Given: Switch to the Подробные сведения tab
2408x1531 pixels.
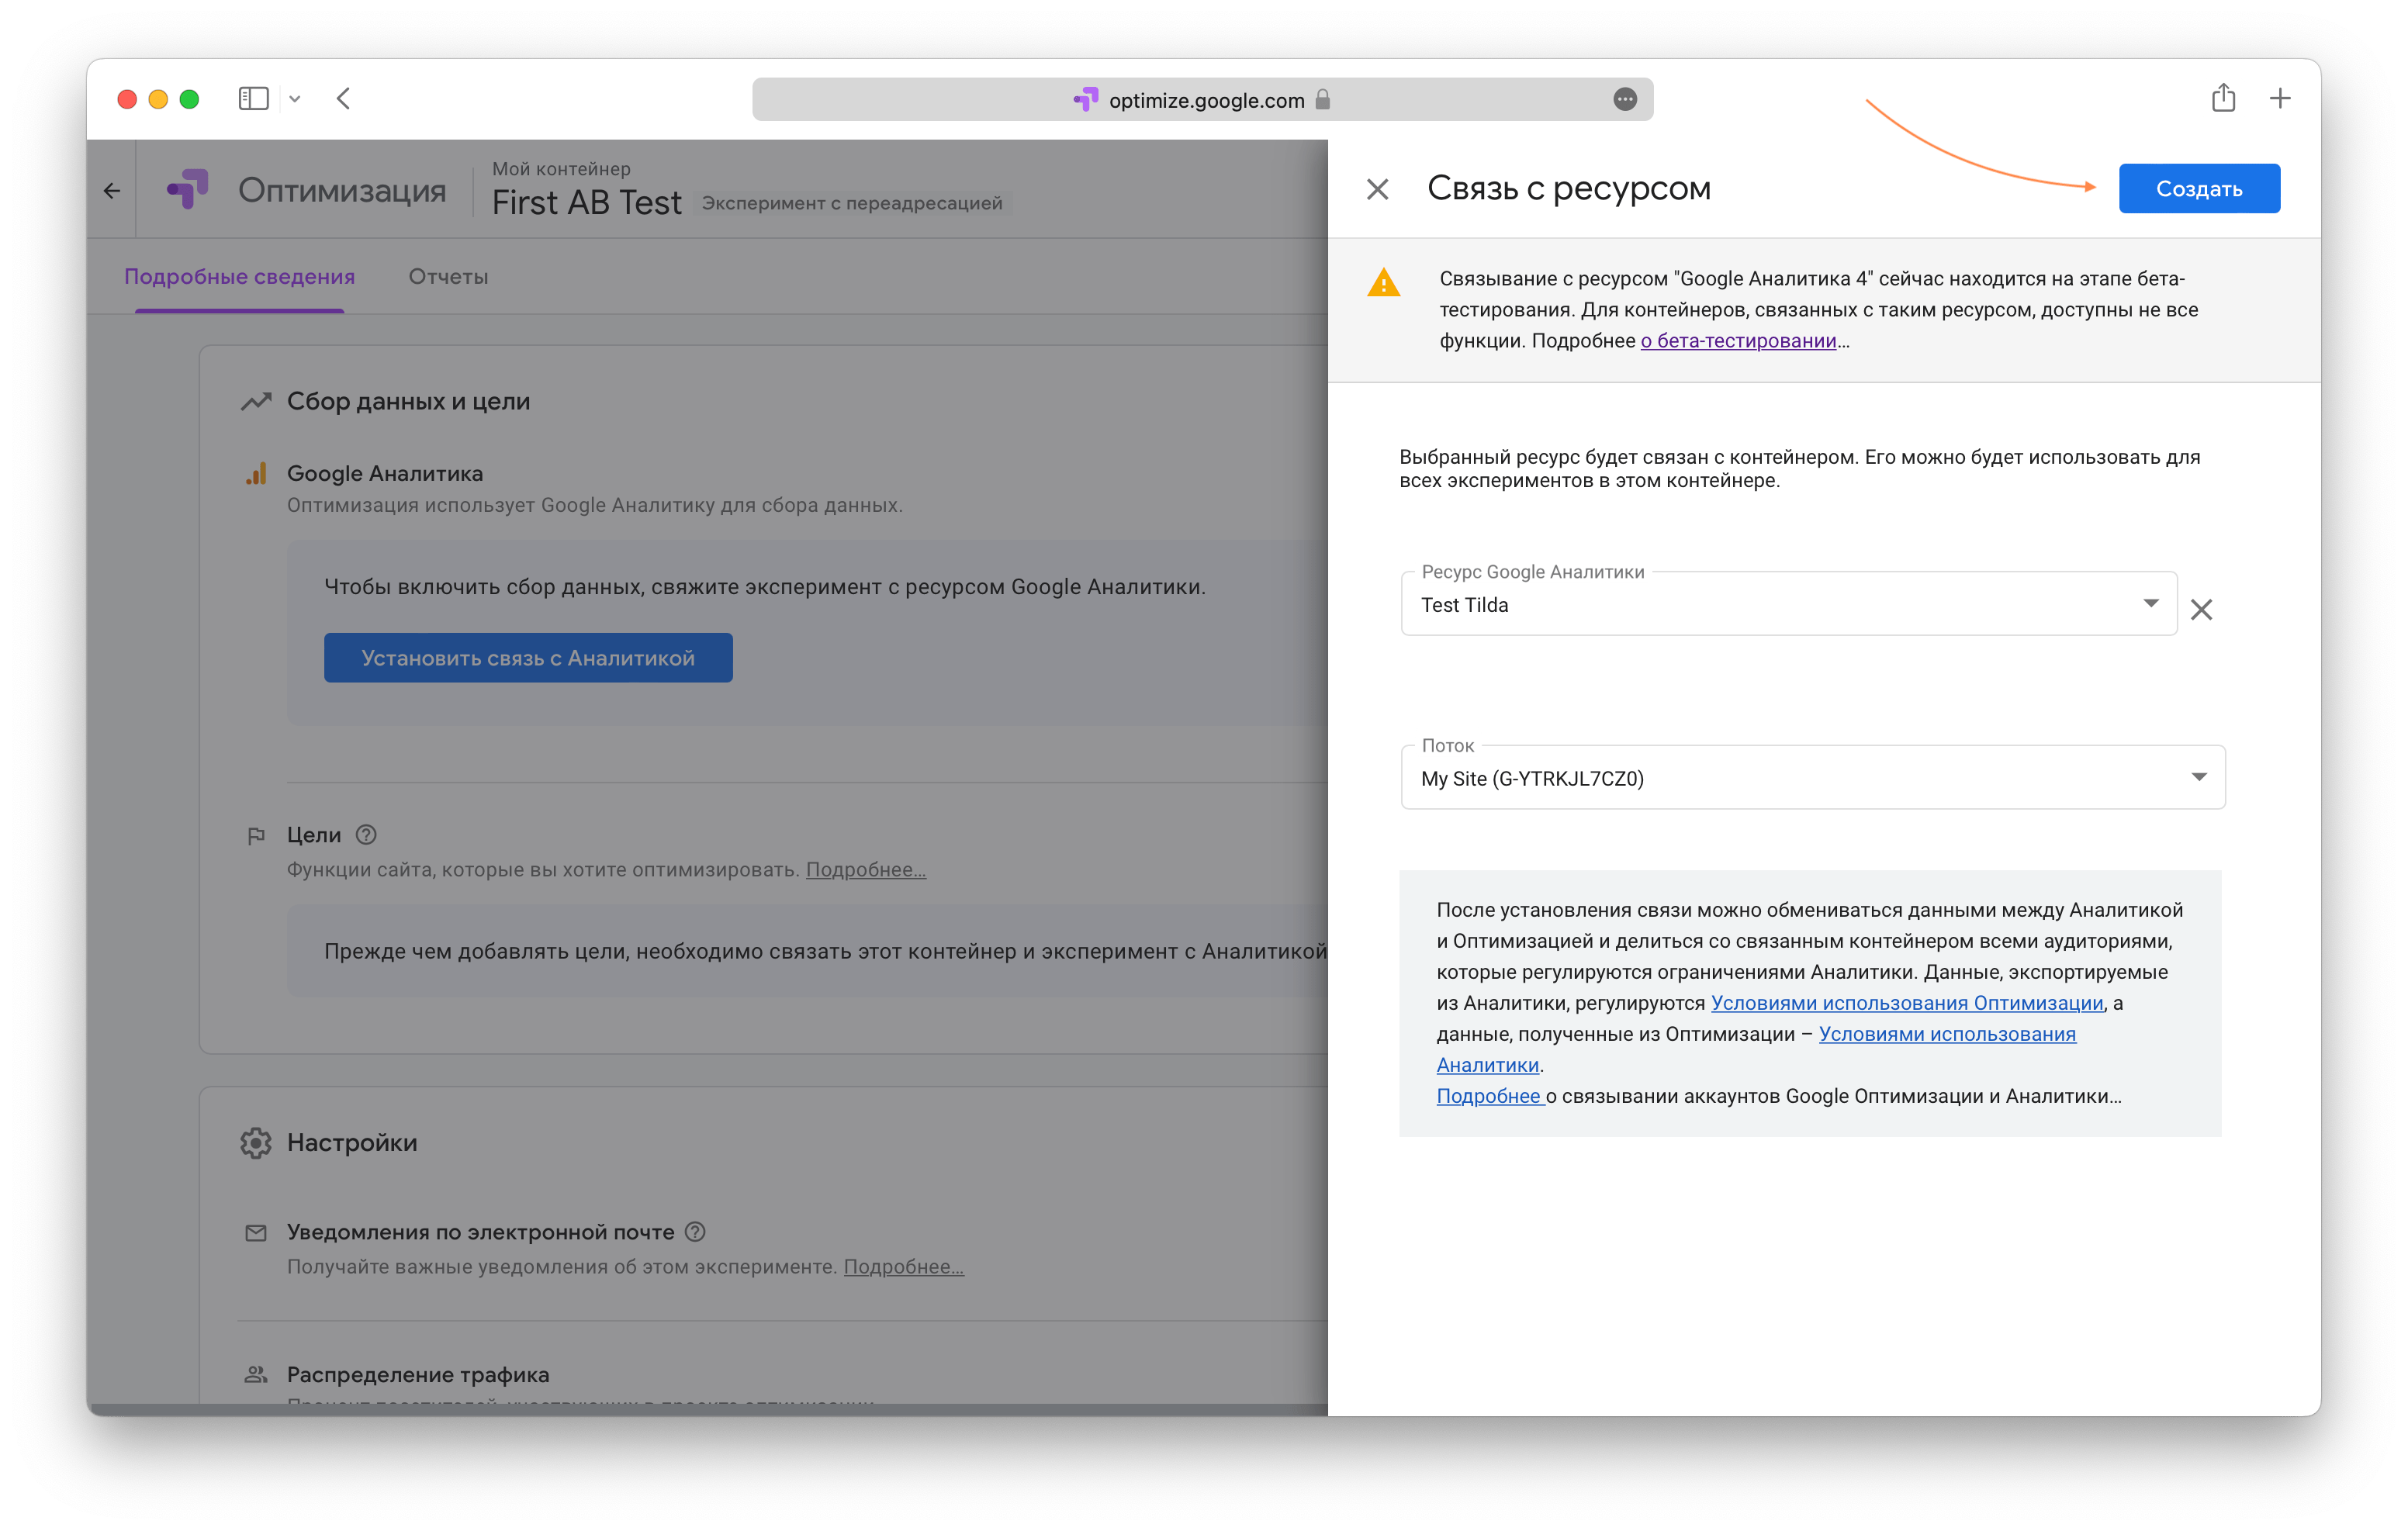Looking at the screenshot, I should pos(239,276).
